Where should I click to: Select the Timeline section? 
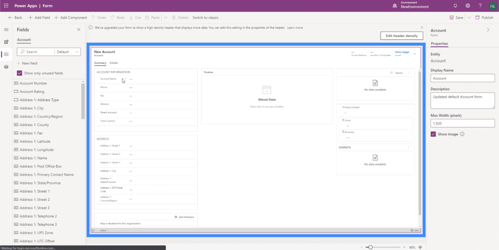pyautogui.click(x=267, y=96)
